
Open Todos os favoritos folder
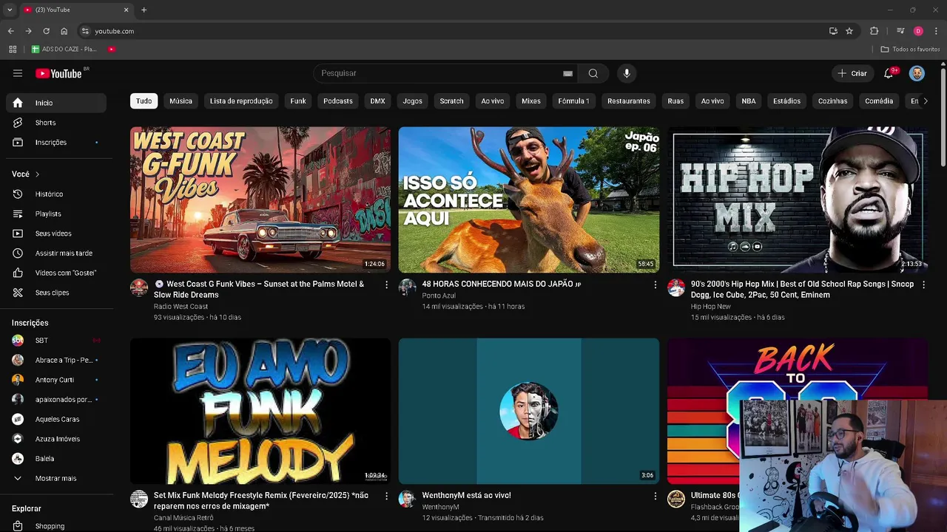(911, 49)
